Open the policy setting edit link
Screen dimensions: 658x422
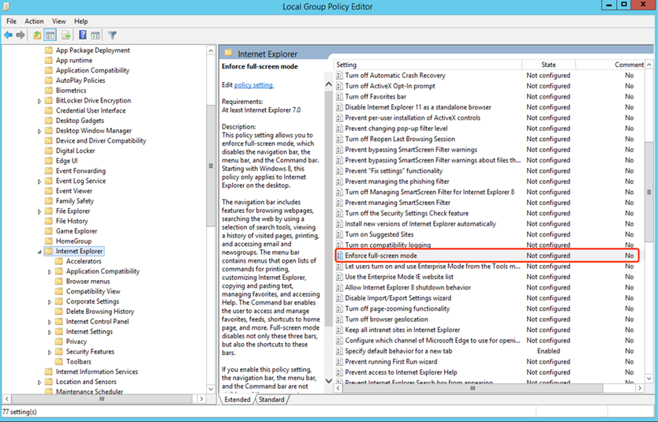click(x=253, y=84)
